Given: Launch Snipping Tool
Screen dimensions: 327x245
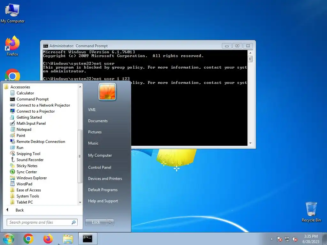Looking at the screenshot, I should [28, 153].
